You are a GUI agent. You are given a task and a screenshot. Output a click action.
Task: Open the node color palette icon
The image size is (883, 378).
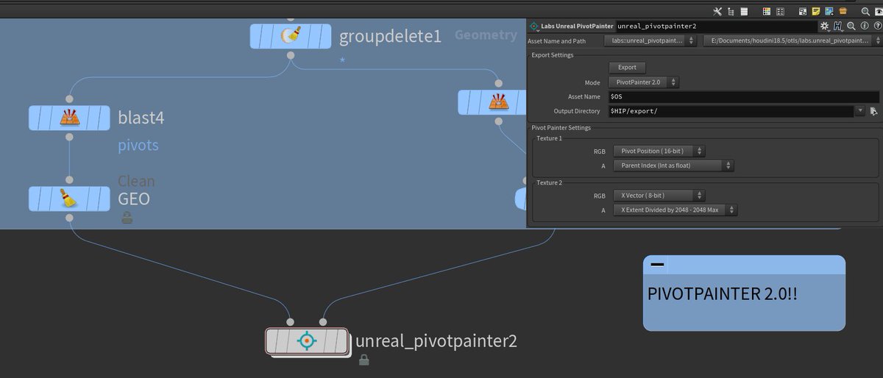pos(767,11)
